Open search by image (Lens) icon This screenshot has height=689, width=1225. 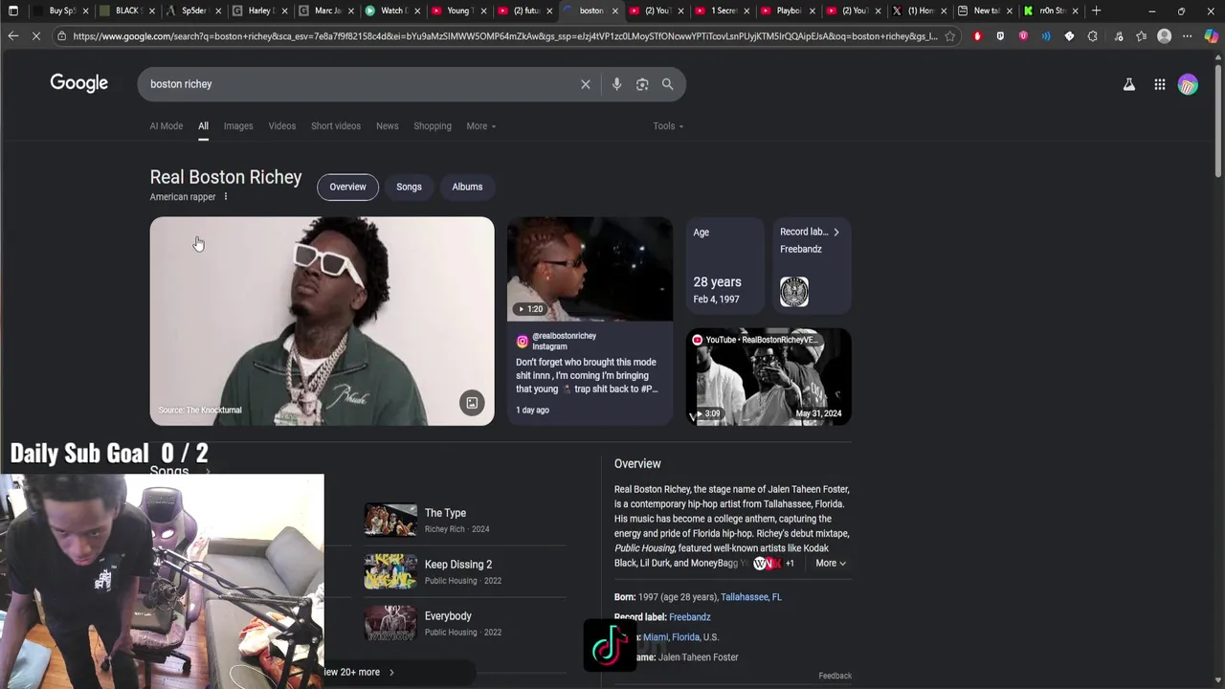642,84
